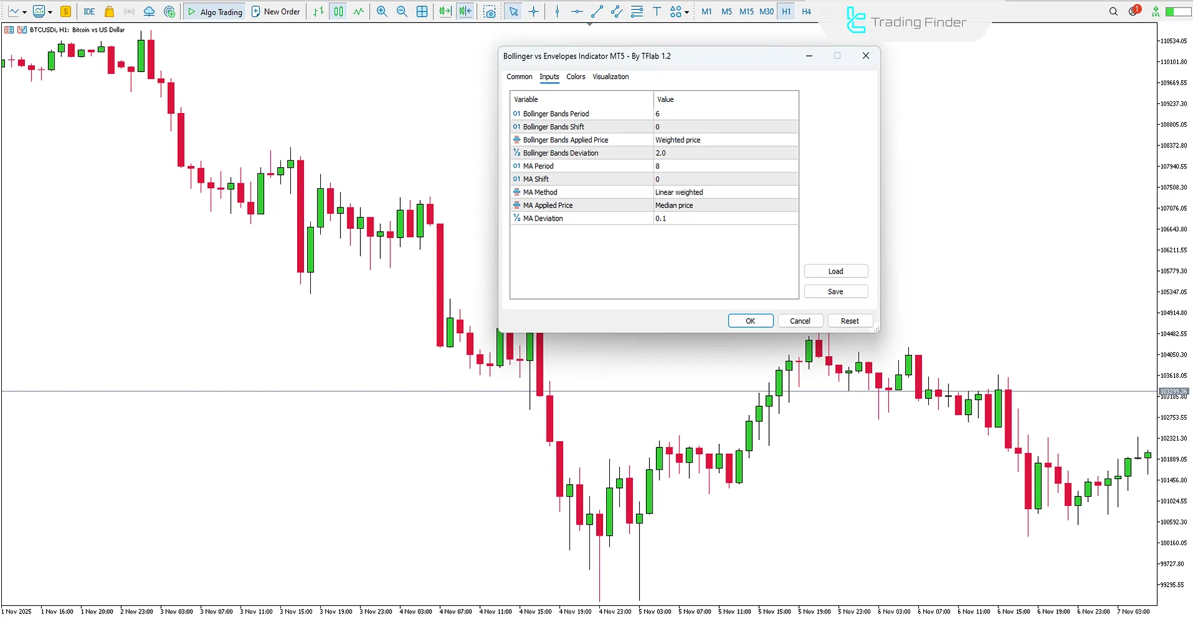Select the Crosshair tool
Image resolution: width=1193 pixels, height=619 pixels.
[533, 11]
